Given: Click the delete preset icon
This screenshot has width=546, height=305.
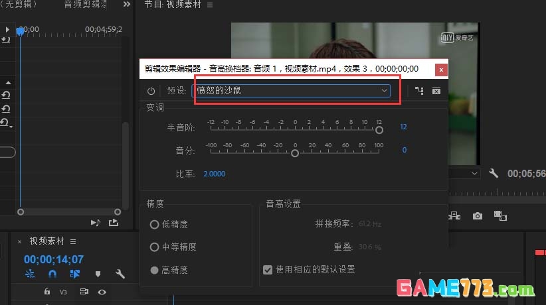Looking at the screenshot, I should coord(436,91).
